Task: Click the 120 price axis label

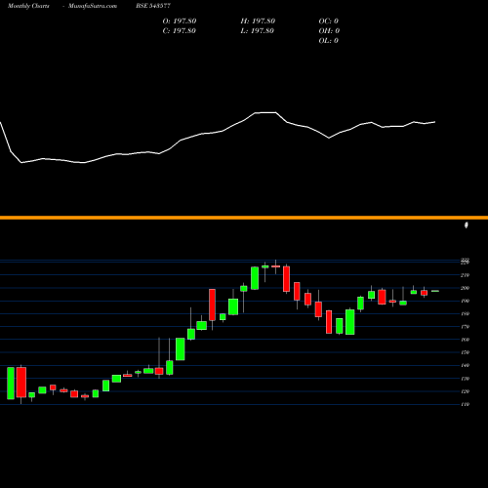Action: tap(465, 391)
